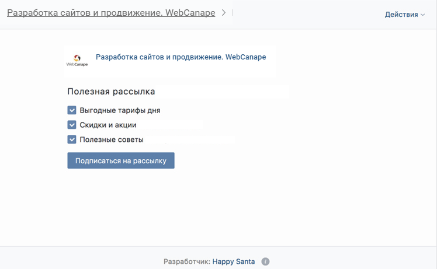Click the breadcrumb chevron arrow
The width and height of the screenshot is (437, 269).
coord(224,12)
